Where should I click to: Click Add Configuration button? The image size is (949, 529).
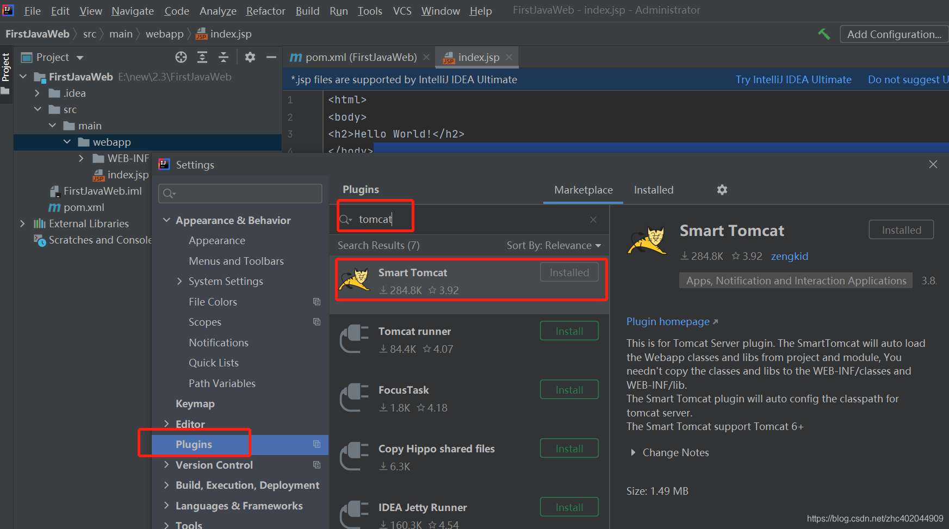[x=894, y=34]
